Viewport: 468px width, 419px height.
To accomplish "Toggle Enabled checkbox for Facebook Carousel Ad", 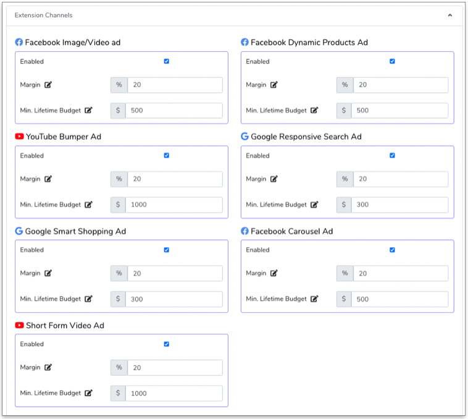I will point(393,250).
